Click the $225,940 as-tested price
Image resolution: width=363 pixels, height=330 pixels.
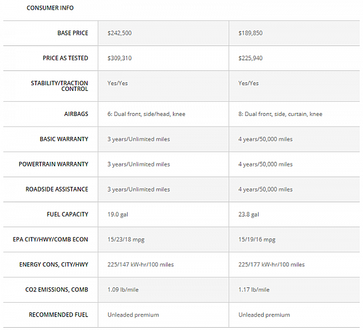251,58
